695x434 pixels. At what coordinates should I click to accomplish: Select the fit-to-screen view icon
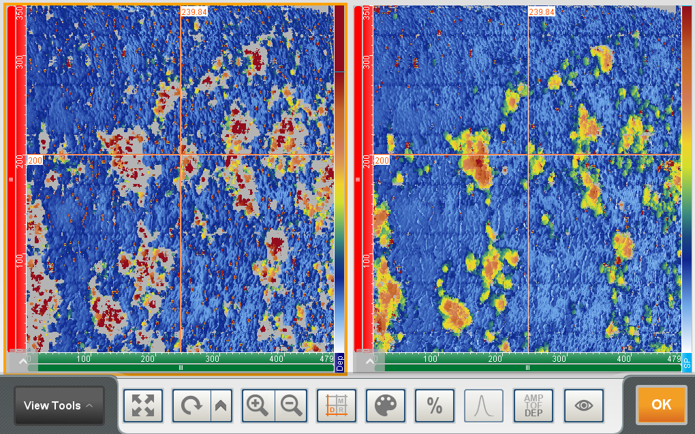pos(142,405)
